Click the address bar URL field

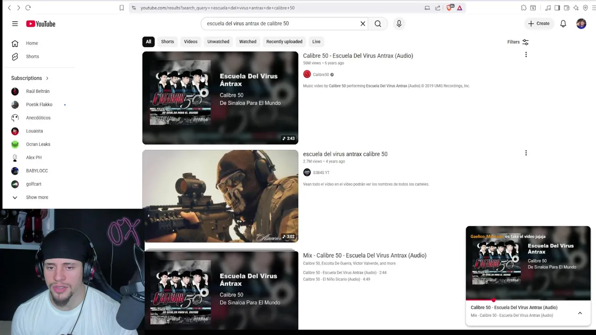coord(279,8)
